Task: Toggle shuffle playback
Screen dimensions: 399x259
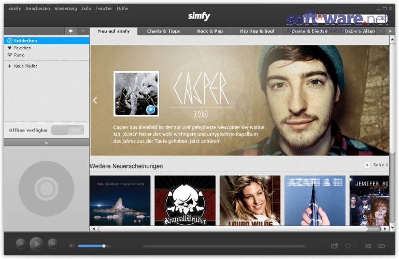Action: click(368, 246)
